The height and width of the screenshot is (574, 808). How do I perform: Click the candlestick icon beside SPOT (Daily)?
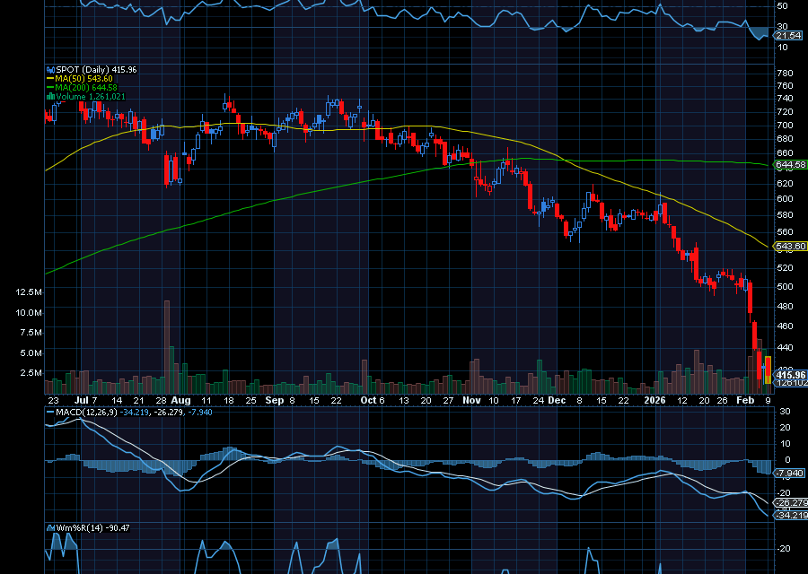tap(50, 69)
